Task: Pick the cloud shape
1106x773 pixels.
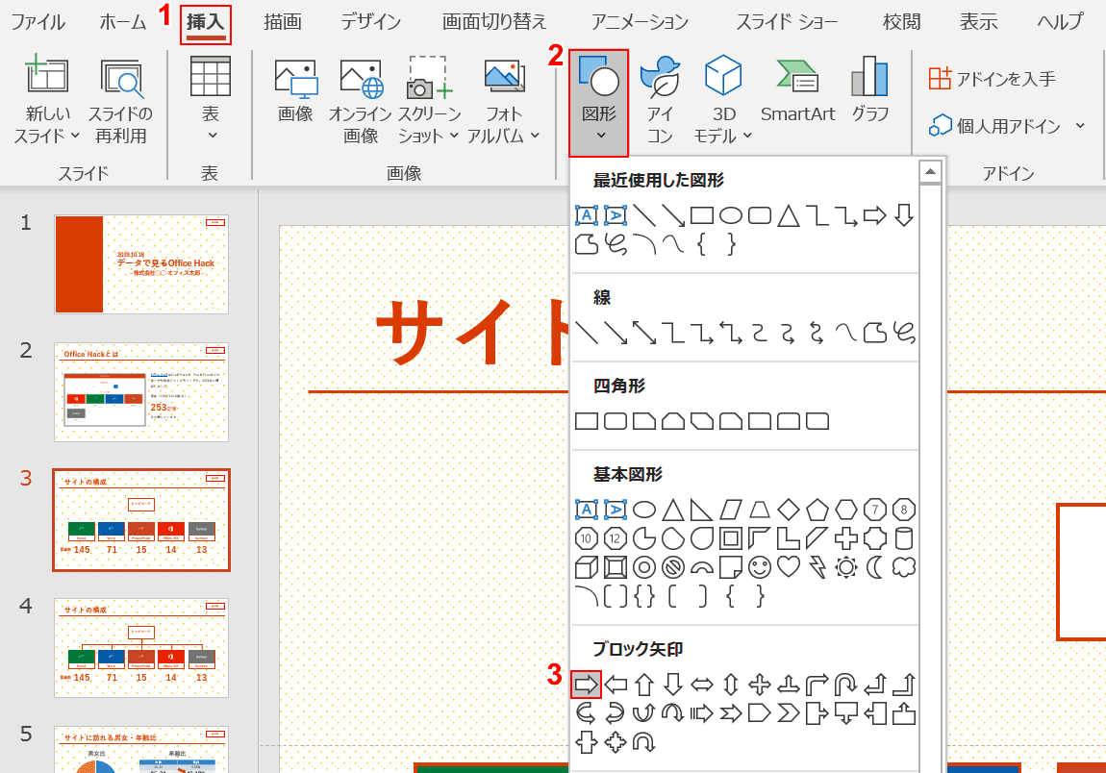Action: pyautogui.click(x=904, y=567)
